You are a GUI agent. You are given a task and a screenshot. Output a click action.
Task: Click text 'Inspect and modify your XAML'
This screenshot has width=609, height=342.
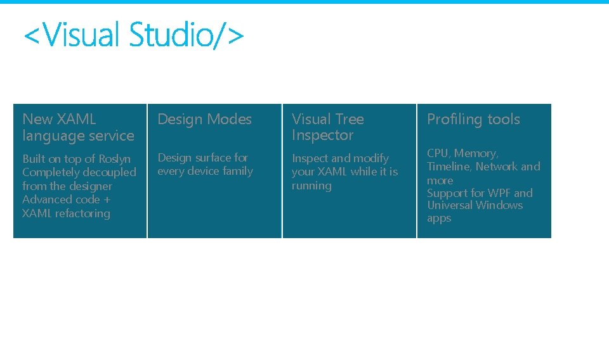pos(340,165)
